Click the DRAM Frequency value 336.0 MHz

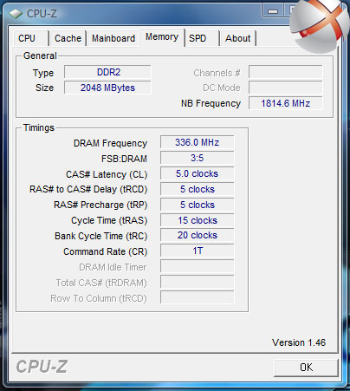pyautogui.click(x=197, y=142)
